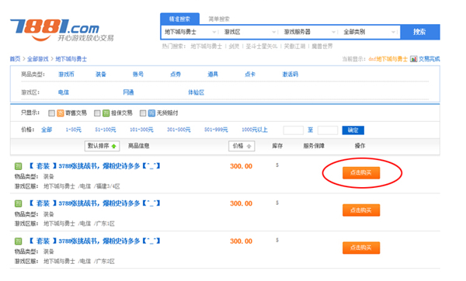Enable the 寄售交易 checkbox
466x281 pixels.
tap(51, 113)
